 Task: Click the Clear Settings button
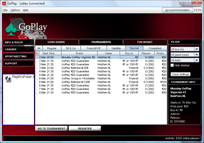(x=181, y=74)
